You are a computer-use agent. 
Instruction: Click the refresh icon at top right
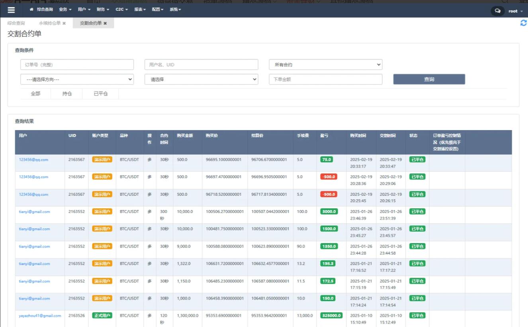[523, 23]
